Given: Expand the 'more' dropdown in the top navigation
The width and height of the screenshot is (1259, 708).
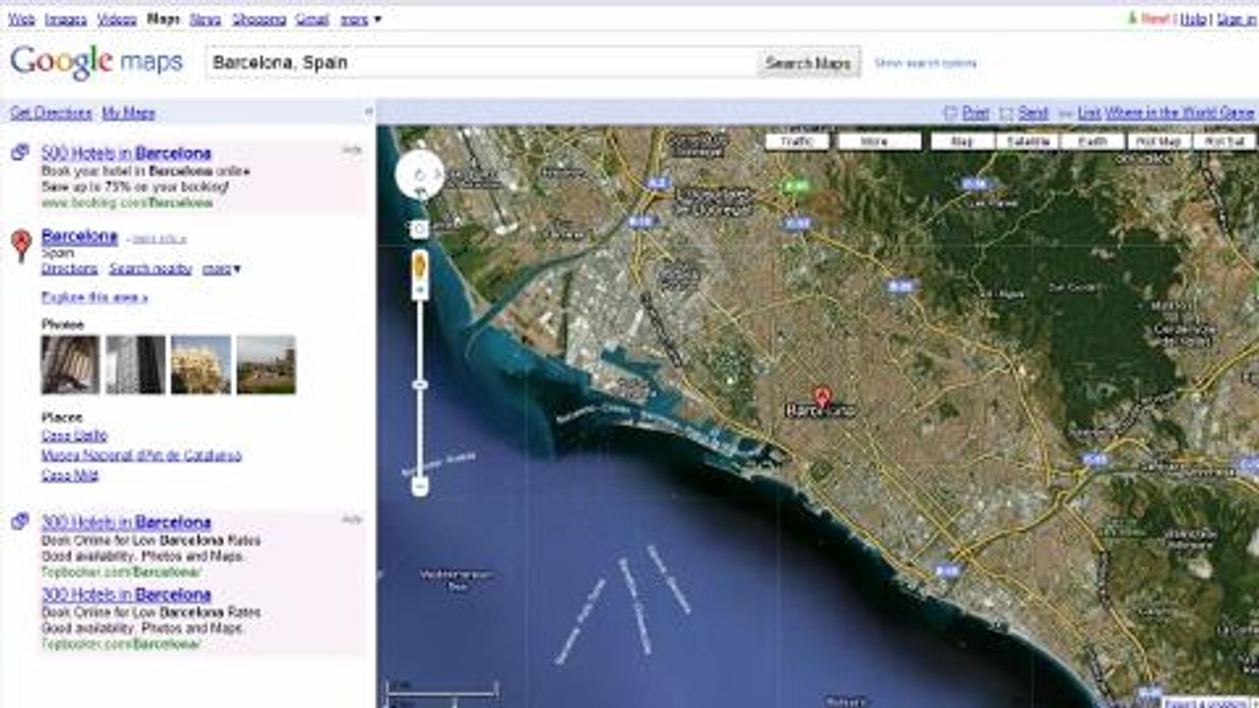Looking at the screenshot, I should [360, 19].
